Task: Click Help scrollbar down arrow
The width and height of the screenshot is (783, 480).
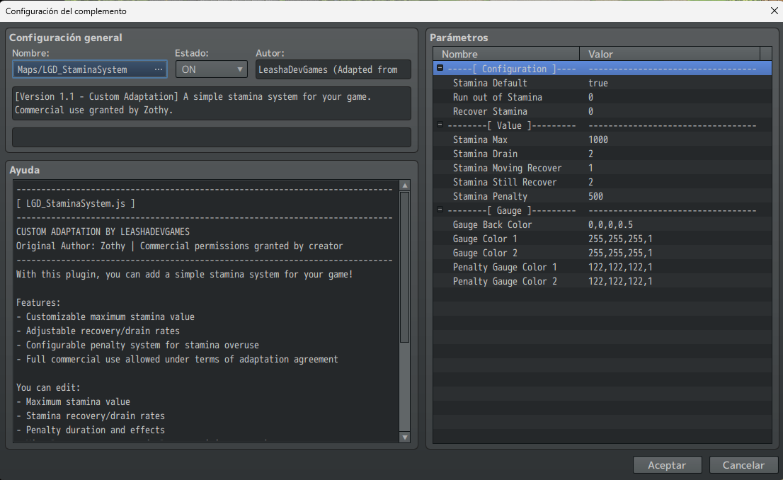Action: tap(405, 437)
